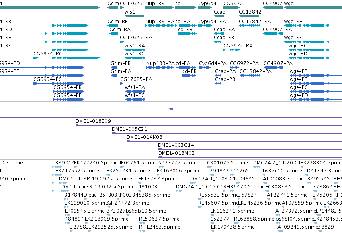This screenshot has width=342, height=233.
Task: Click the Cyp6d4 gene label
Action: pos(207,4)
